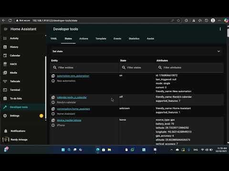Switch to the Template tab
Screen dimensions: 229x171
pos(101,38)
